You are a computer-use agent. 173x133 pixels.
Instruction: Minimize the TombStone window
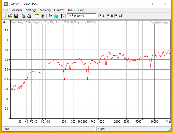tap(142, 4)
